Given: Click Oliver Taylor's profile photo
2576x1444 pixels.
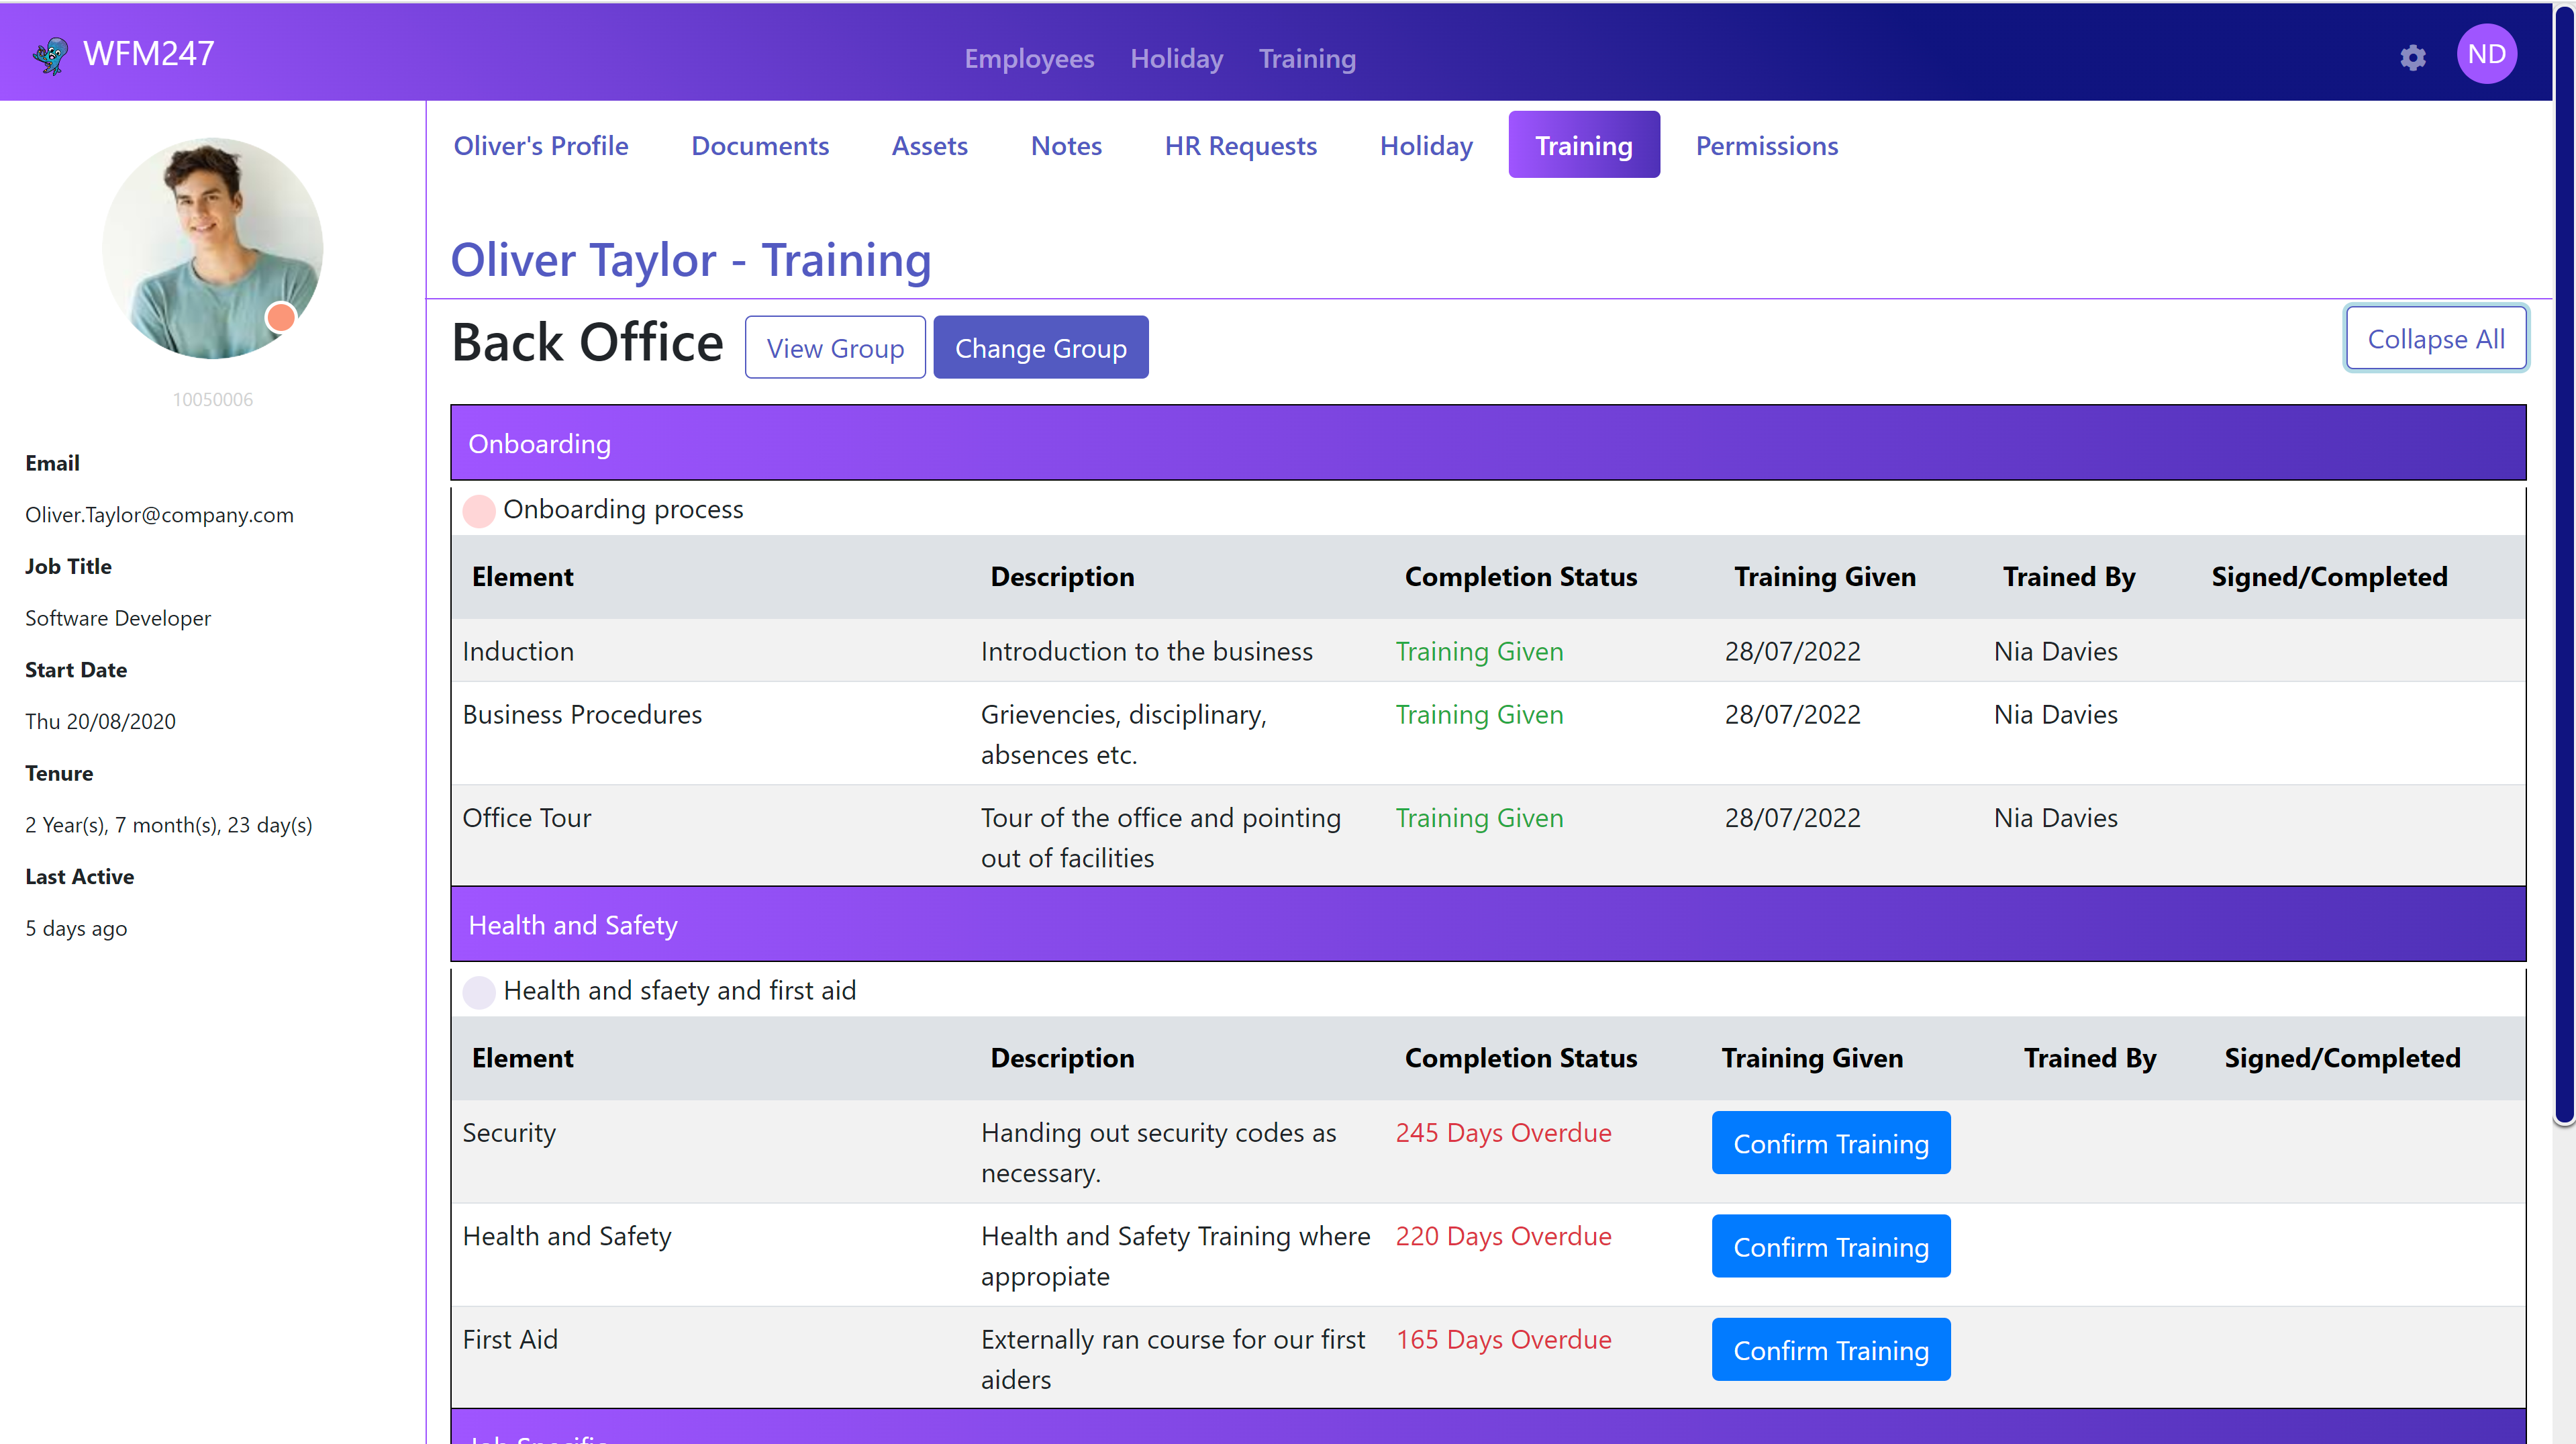Looking at the screenshot, I should (x=212, y=248).
